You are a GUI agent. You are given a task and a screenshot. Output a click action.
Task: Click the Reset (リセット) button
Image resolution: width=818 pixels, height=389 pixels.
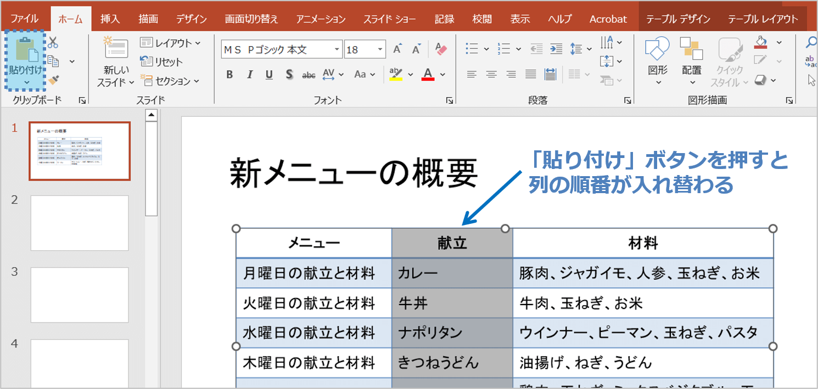pyautogui.click(x=162, y=62)
